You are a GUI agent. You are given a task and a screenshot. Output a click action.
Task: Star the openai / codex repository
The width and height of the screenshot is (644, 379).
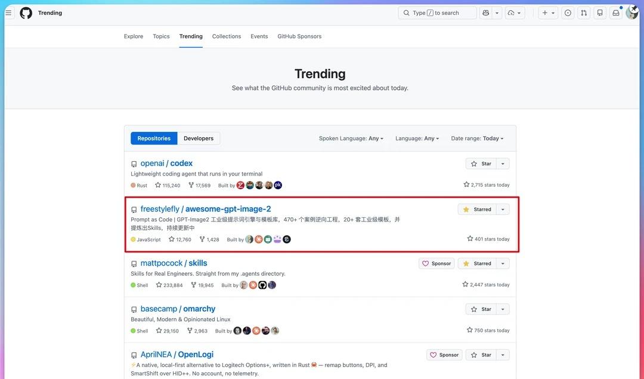pos(481,164)
